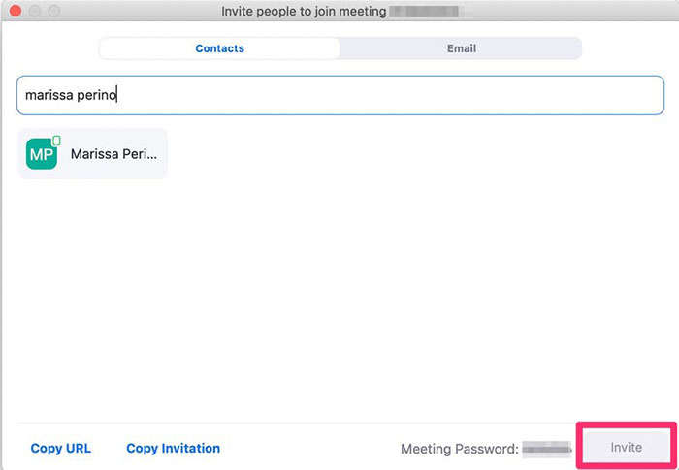
Task: Minimize the invite dialog window
Action: (33, 10)
